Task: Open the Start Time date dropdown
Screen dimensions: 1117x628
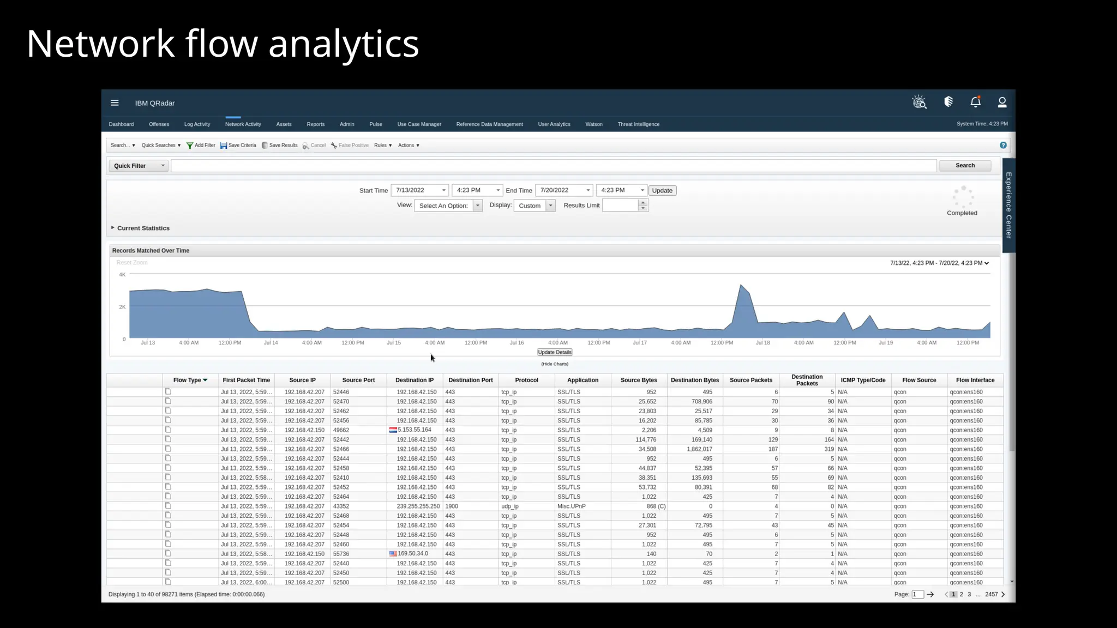Action: 420,190
